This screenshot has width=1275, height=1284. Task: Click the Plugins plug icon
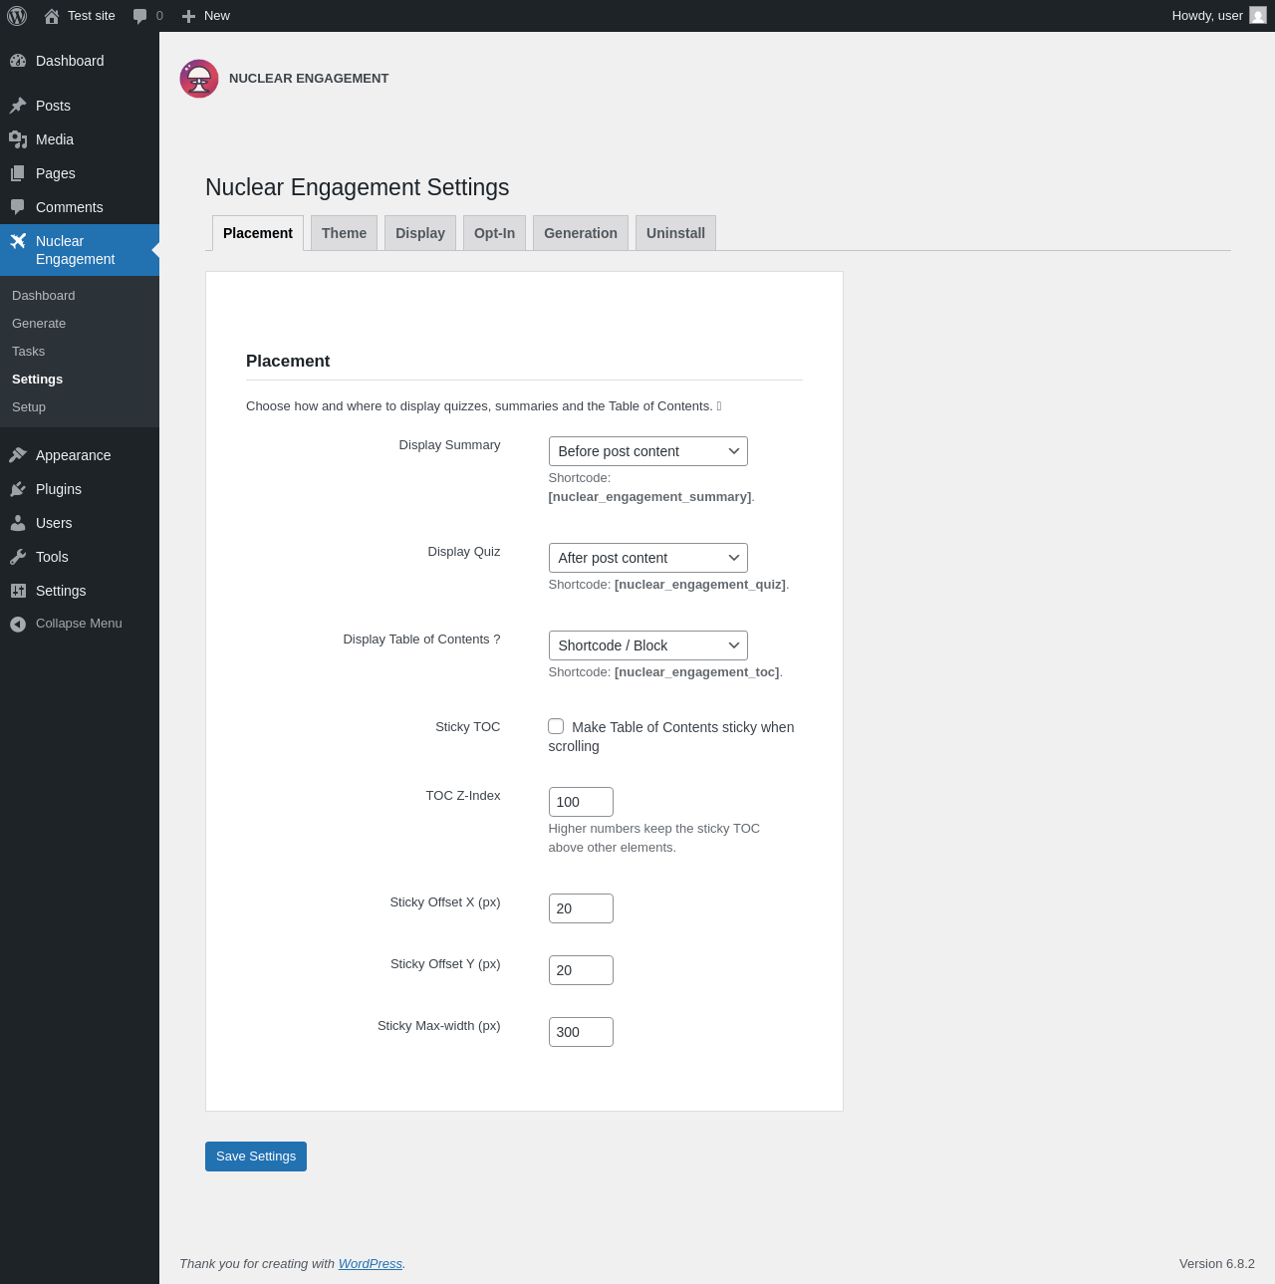click(18, 489)
